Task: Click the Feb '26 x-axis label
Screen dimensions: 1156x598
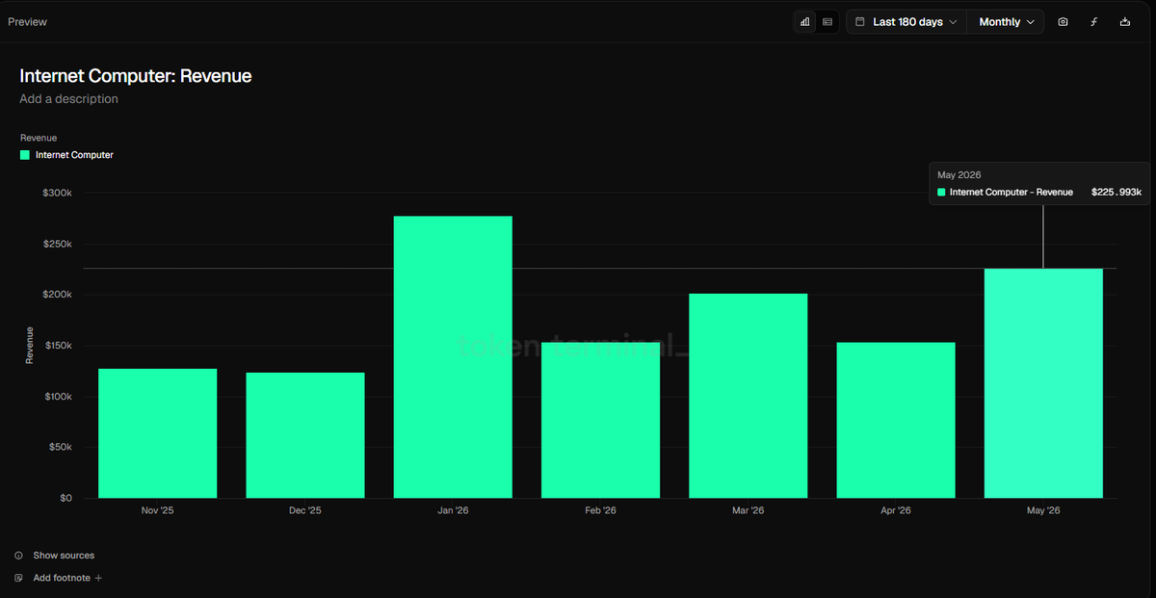Action: (601, 510)
